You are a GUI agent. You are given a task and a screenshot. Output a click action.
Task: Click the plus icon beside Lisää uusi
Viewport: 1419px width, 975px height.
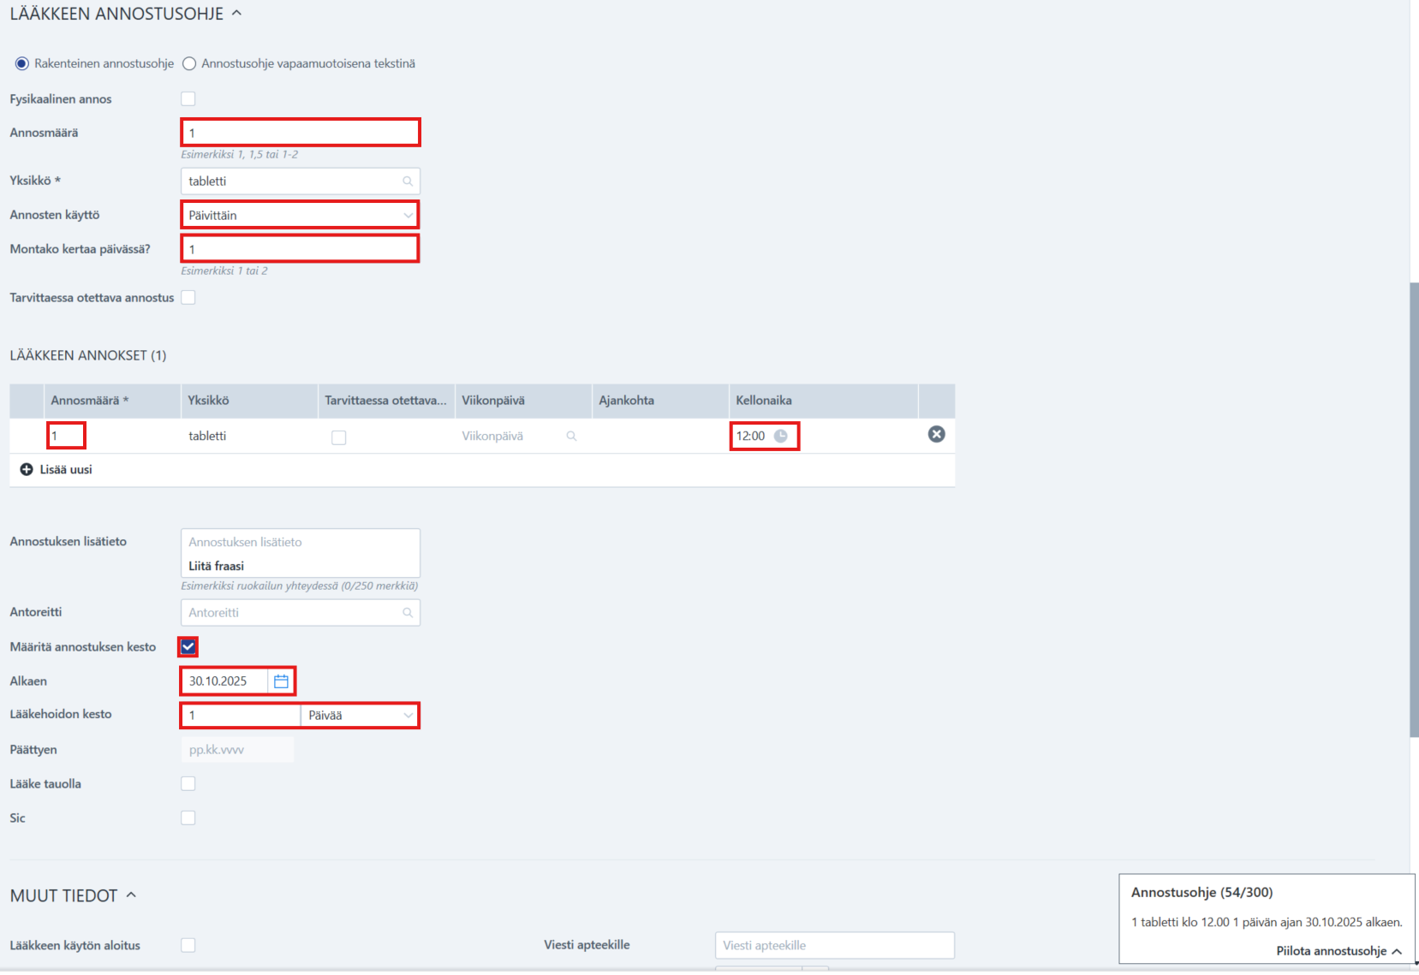coord(27,470)
